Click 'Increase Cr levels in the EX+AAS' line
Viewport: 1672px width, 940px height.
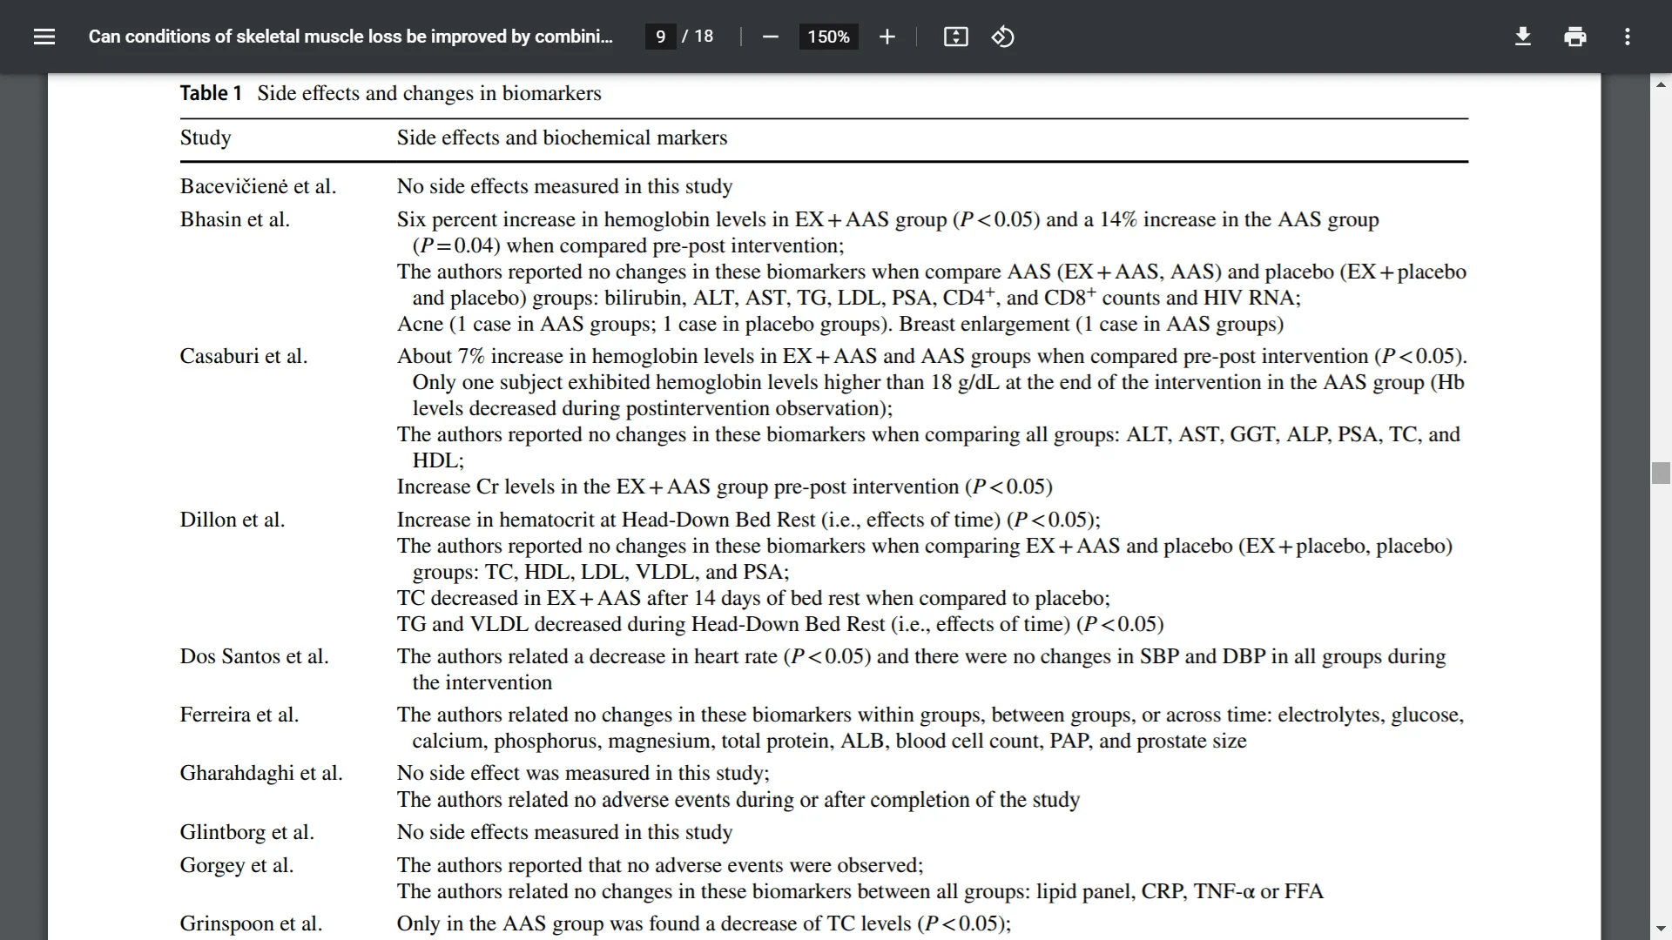click(x=725, y=487)
